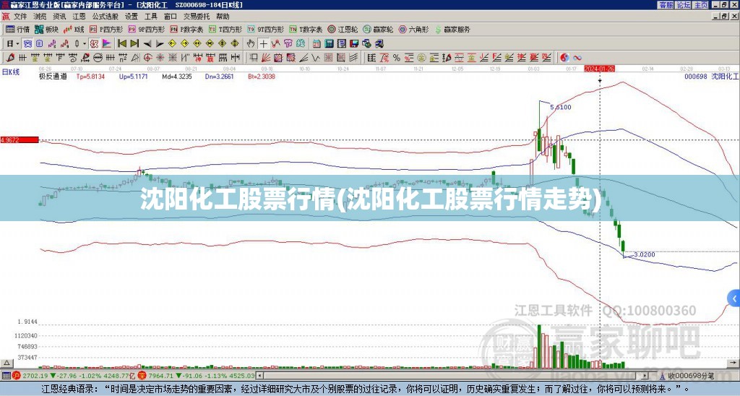Open the 文件 menu
The height and width of the screenshot is (396, 740).
[20, 17]
